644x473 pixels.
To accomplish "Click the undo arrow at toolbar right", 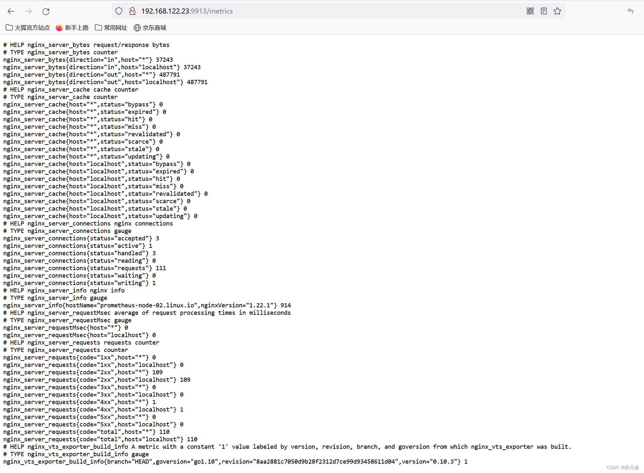I will point(630,11).
